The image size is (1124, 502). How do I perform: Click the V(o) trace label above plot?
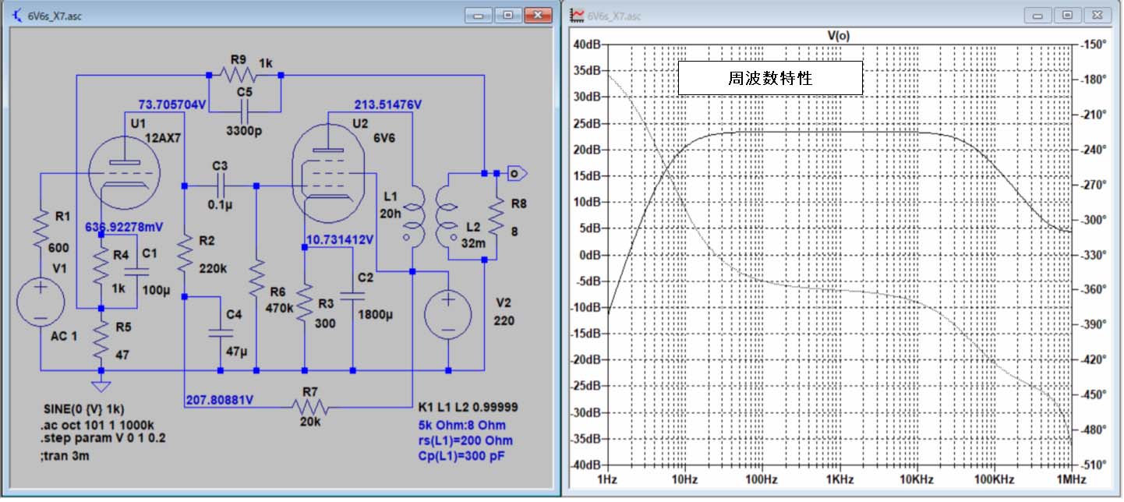(x=838, y=35)
